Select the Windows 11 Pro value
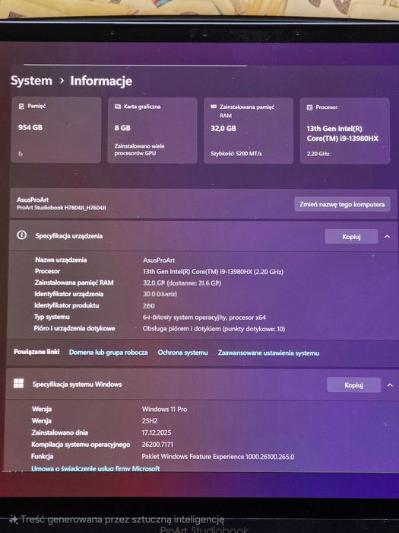Screen dimensions: 399x533 pos(164,410)
